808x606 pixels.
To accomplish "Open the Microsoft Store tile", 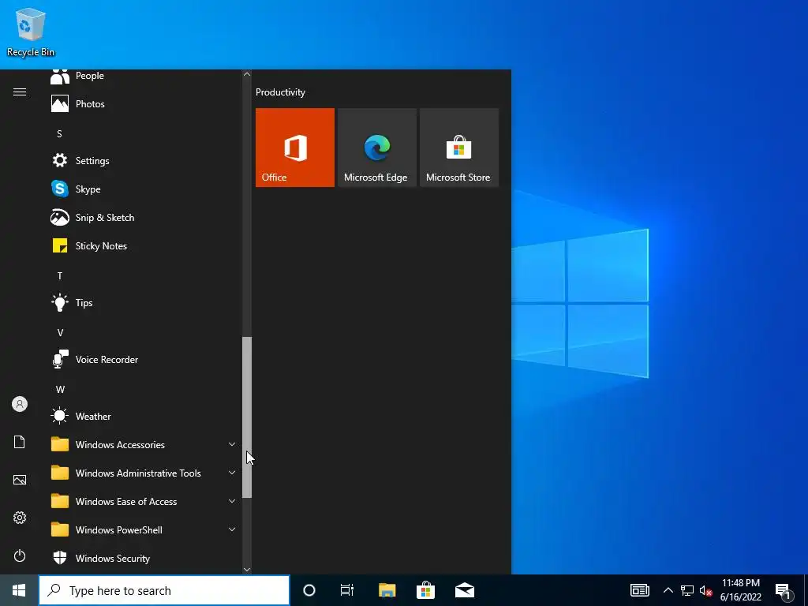I will click(459, 148).
